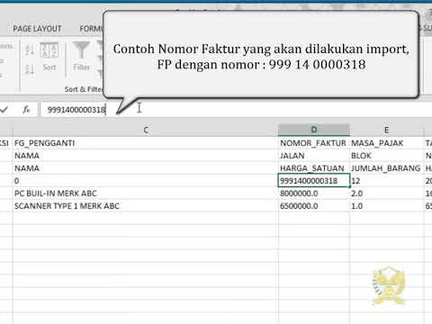The image size is (432, 324).
Task: Select column C header
Action: [x=146, y=130]
